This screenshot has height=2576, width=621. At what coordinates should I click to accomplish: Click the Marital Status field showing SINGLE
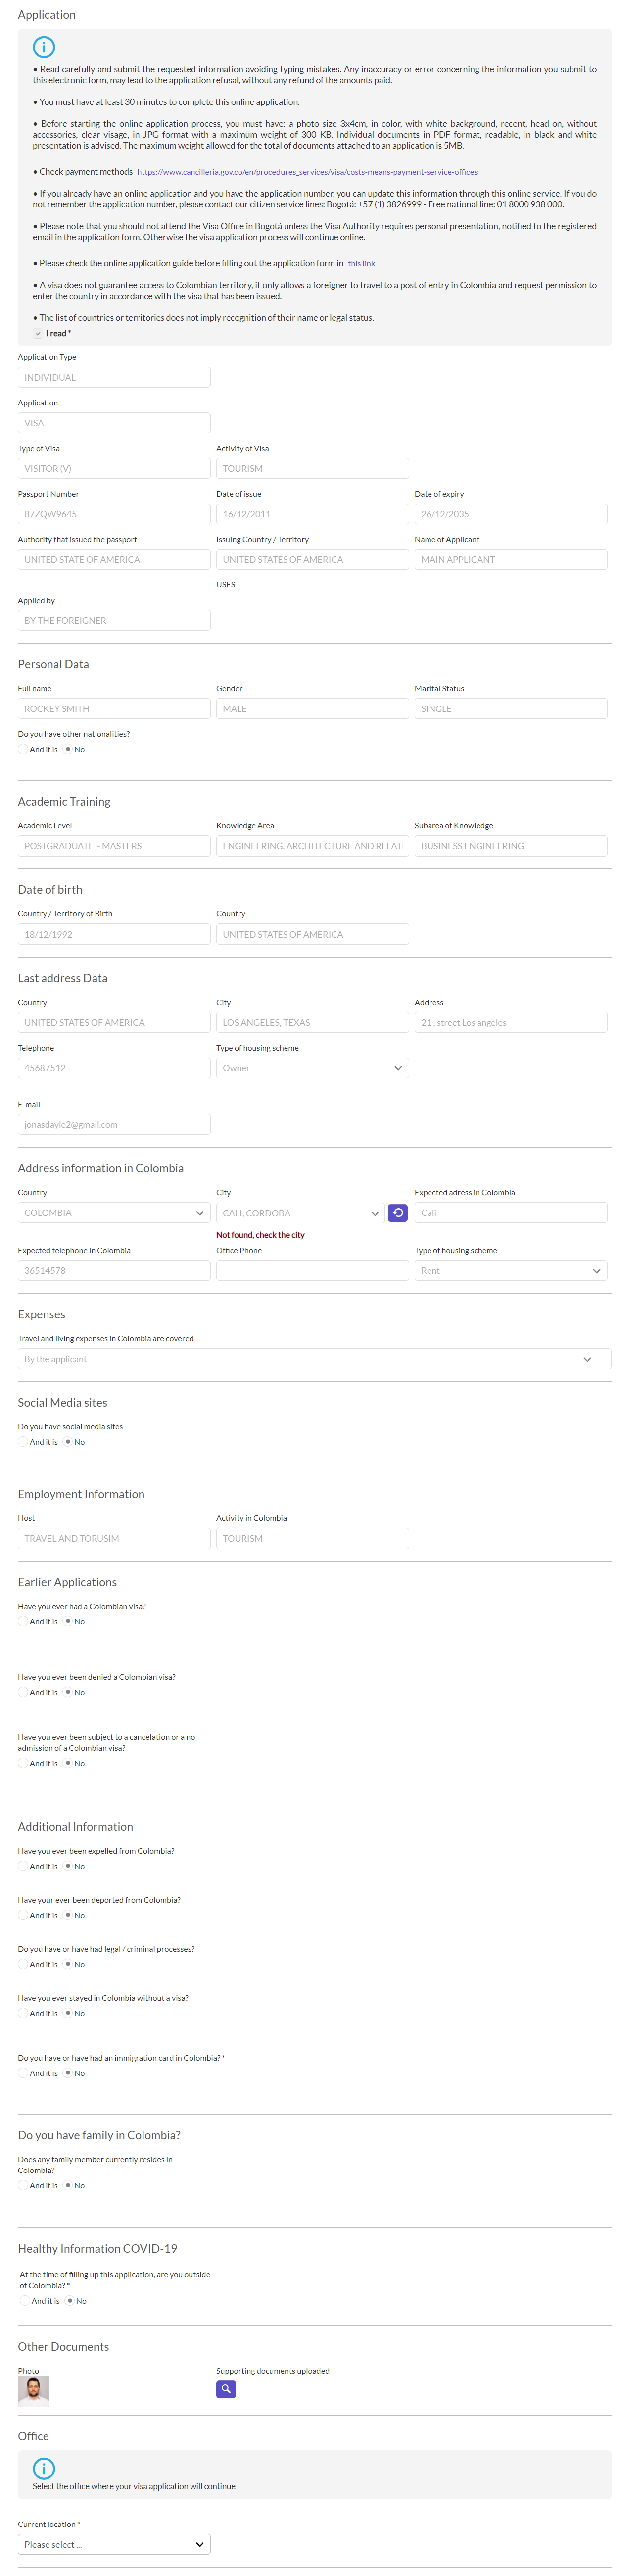coord(511,709)
